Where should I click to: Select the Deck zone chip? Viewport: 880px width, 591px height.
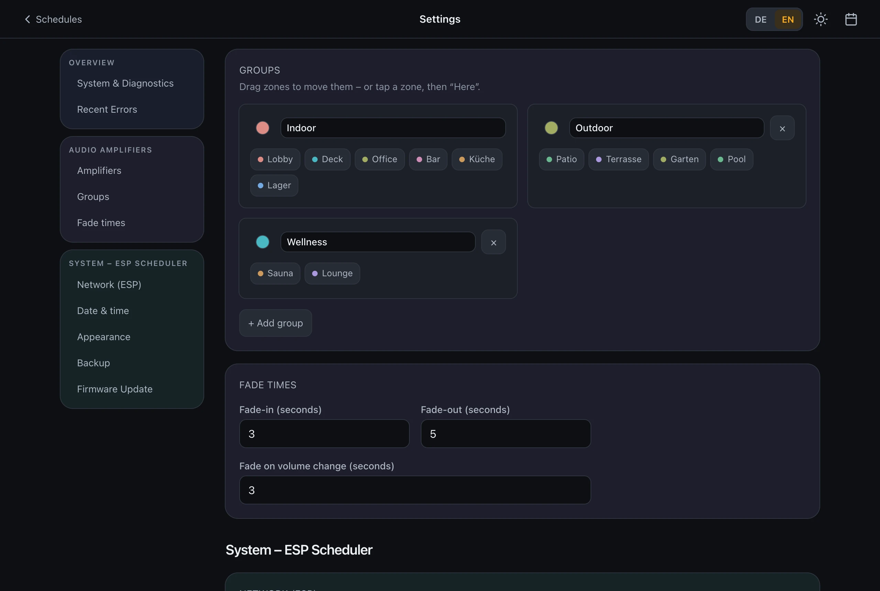pos(328,159)
